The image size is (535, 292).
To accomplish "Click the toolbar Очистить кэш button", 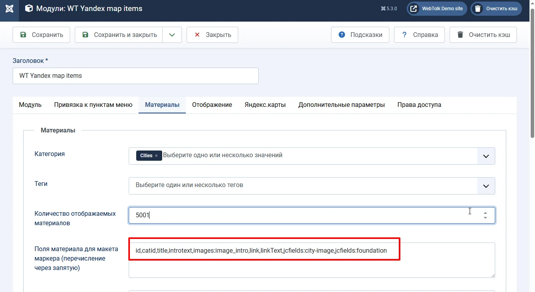I will (x=483, y=35).
